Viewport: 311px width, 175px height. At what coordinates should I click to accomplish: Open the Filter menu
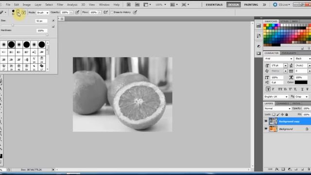click(60, 4)
